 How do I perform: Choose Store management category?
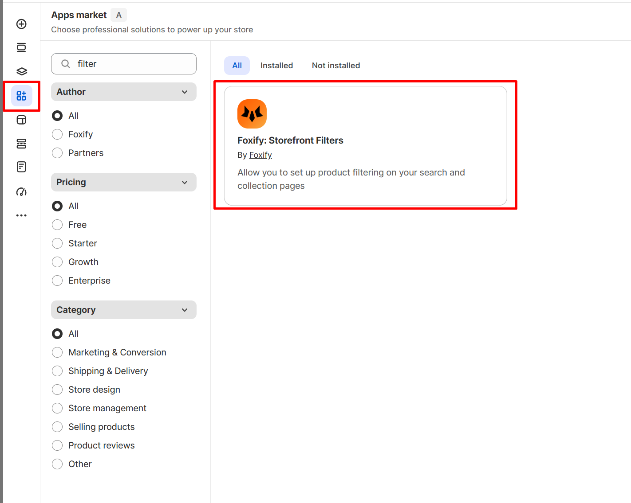[x=57, y=408]
